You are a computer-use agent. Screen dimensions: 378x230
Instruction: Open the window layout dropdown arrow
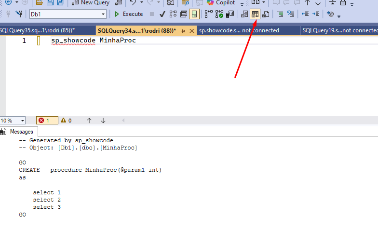[264, 2]
